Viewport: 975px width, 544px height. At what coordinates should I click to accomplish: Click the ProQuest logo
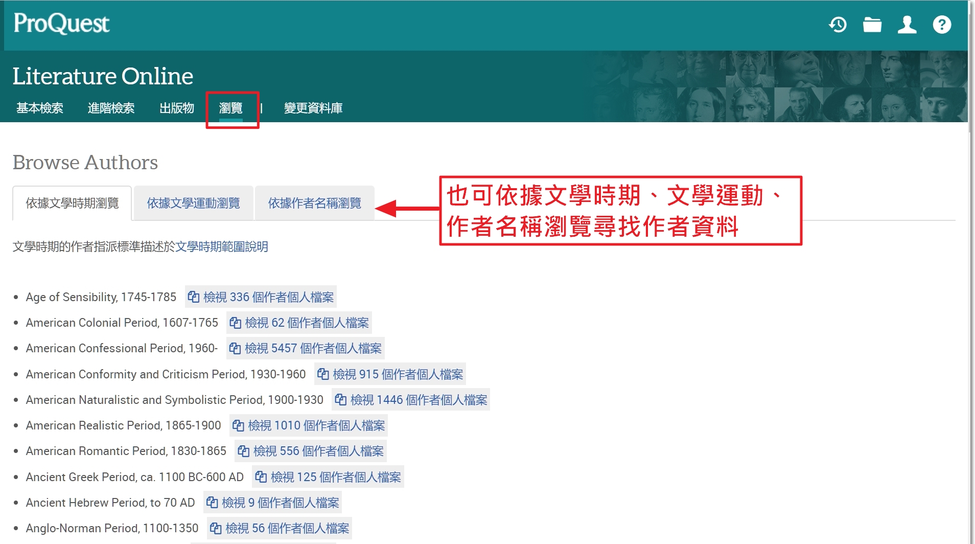point(61,24)
